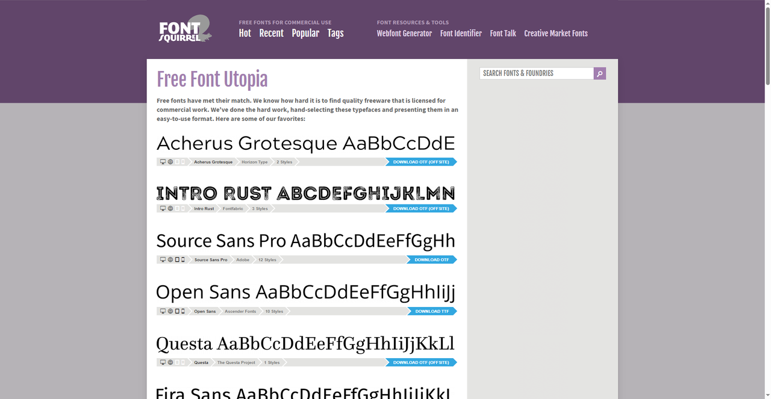This screenshot has width=771, height=399.
Task: Download Source Sans Pro OTF
Action: coord(431,260)
